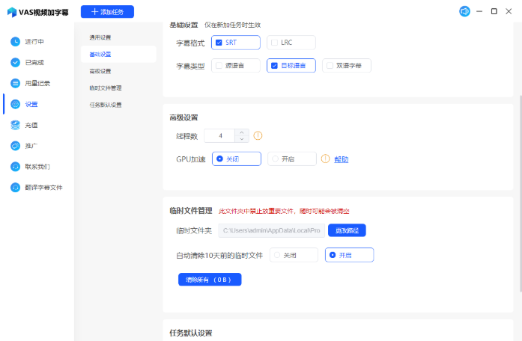Click the 充值 coins icon
This screenshot has height=341, width=522.
tap(15, 125)
